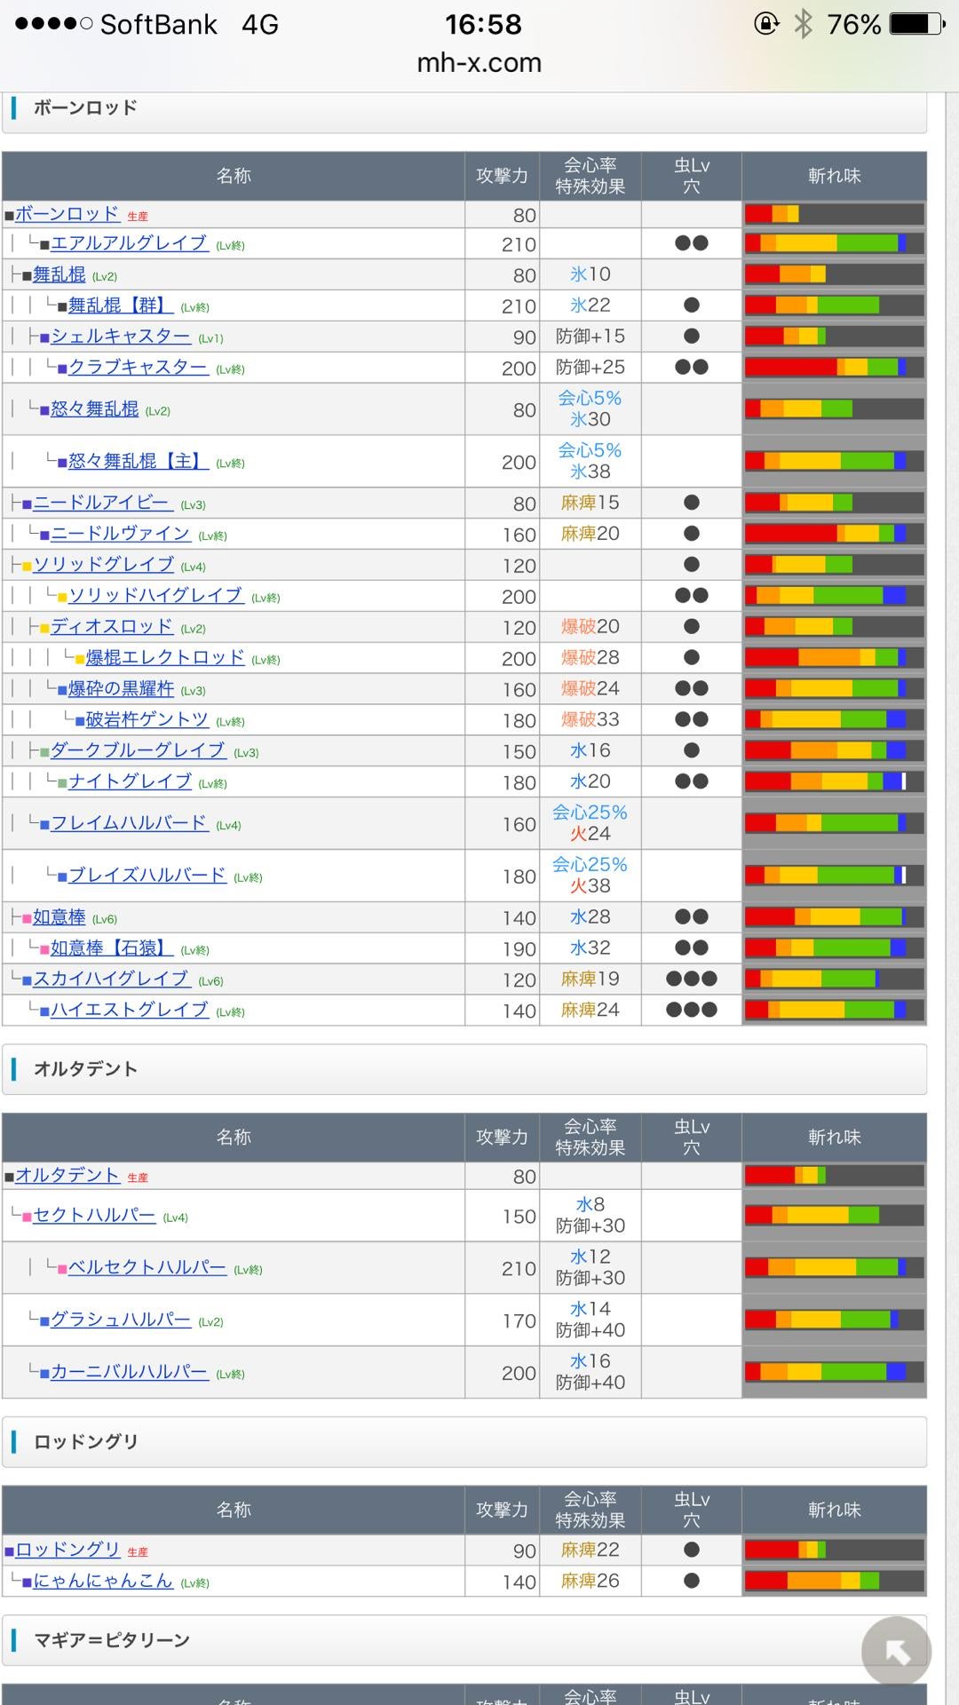Open the 怒々舞乱棍【主】 link
The width and height of the screenshot is (959, 1705).
pos(138,462)
